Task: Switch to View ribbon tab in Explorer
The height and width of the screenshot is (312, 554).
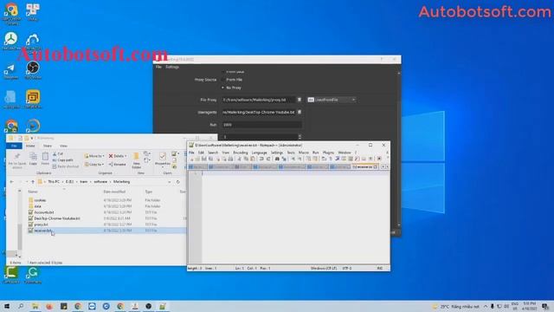Action: pyautogui.click(x=63, y=146)
